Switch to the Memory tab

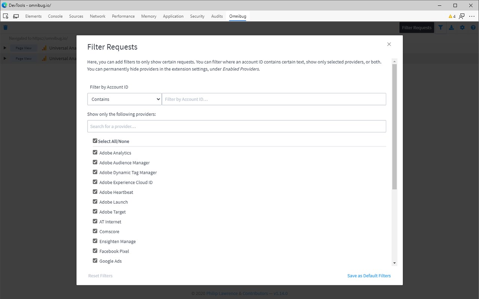pos(149,16)
